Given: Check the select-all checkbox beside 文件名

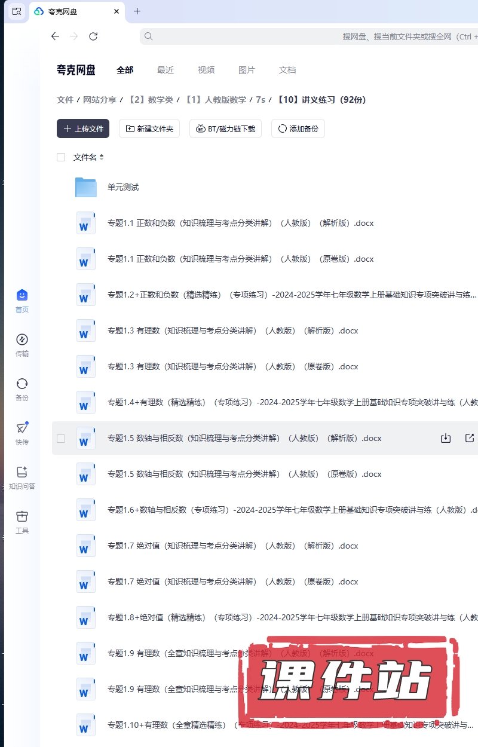Looking at the screenshot, I should pyautogui.click(x=61, y=157).
